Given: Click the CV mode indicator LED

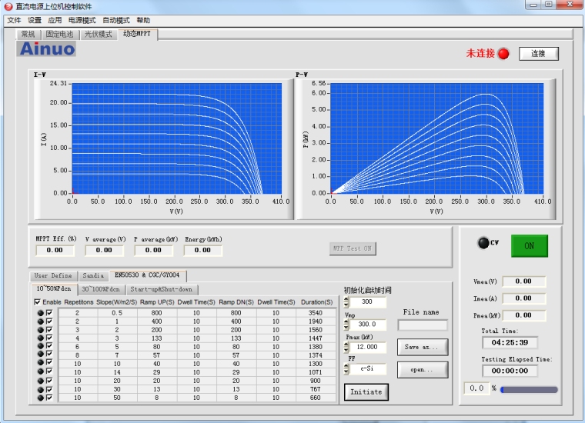Looking at the screenshot, I should [483, 244].
